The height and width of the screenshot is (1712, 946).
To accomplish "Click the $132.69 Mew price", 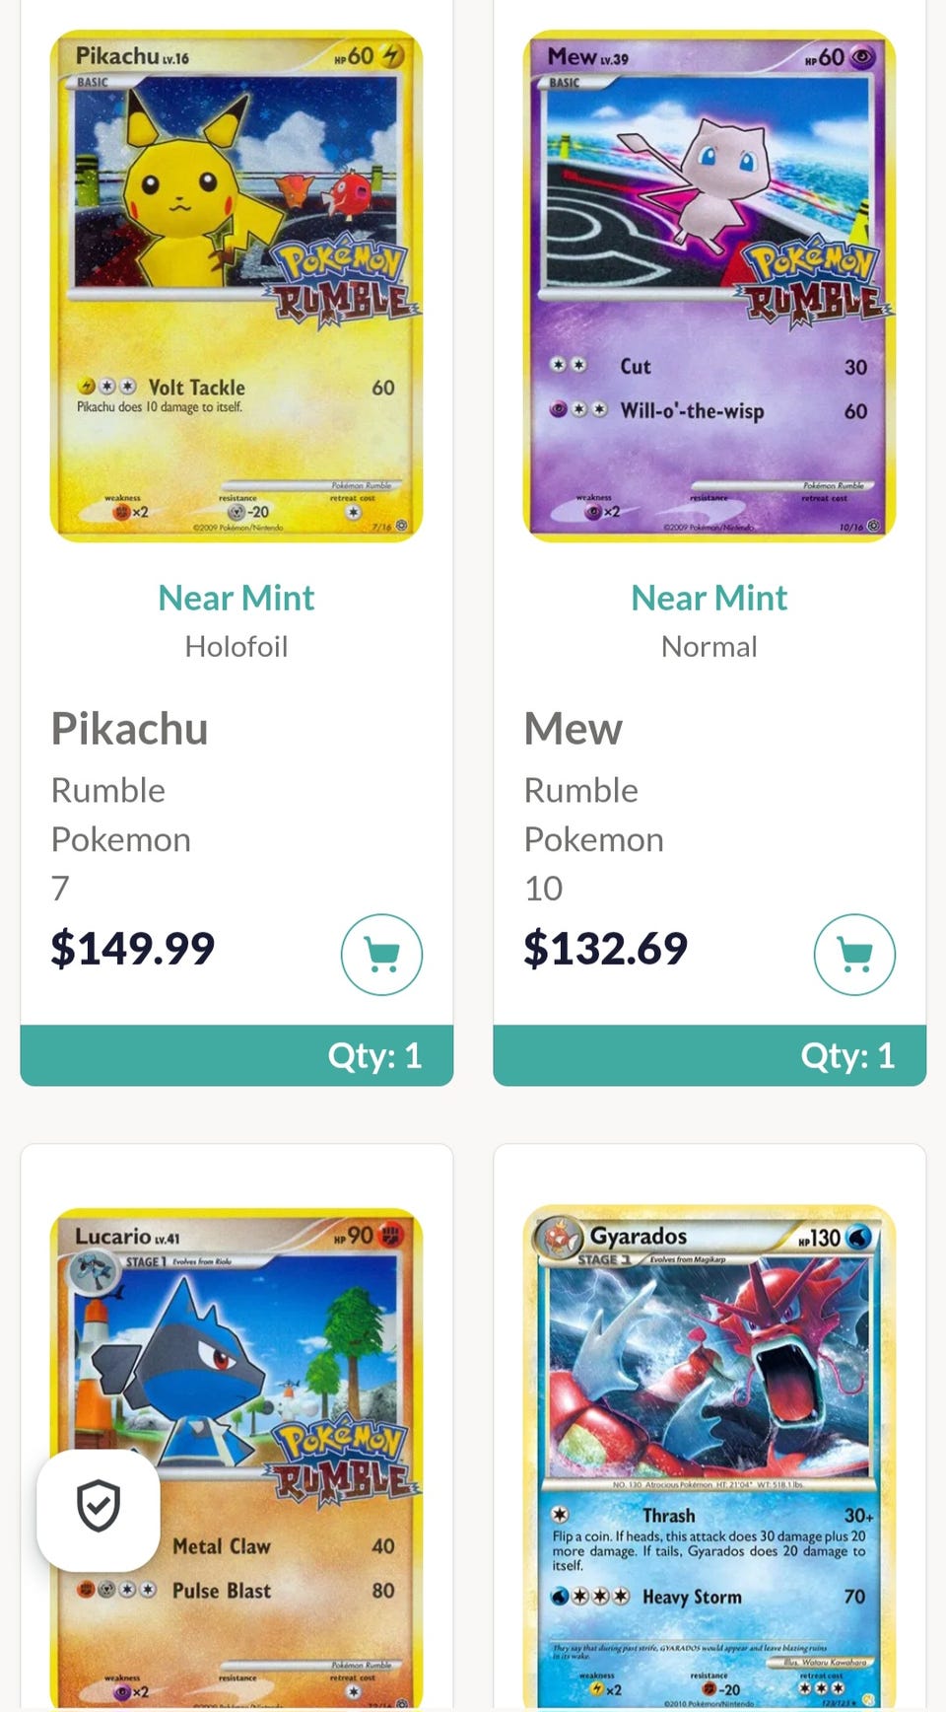I will pos(606,949).
